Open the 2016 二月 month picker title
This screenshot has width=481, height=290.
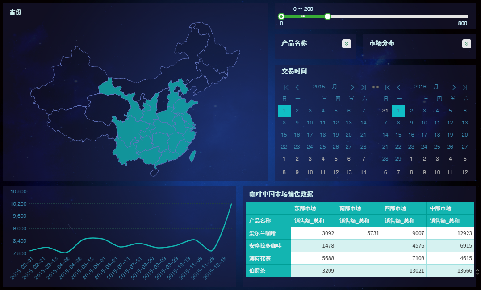click(x=426, y=87)
